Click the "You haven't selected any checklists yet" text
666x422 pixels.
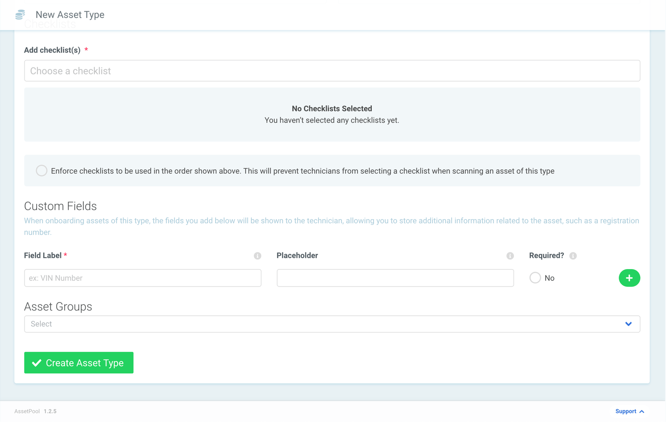click(332, 120)
